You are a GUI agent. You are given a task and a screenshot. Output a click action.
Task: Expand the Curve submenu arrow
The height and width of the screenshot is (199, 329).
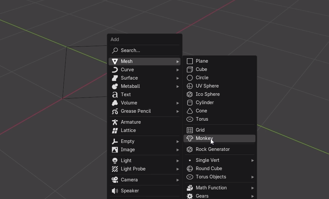[177, 70]
